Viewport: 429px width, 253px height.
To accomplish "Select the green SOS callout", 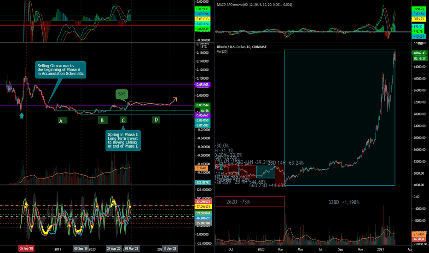I will click(122, 94).
